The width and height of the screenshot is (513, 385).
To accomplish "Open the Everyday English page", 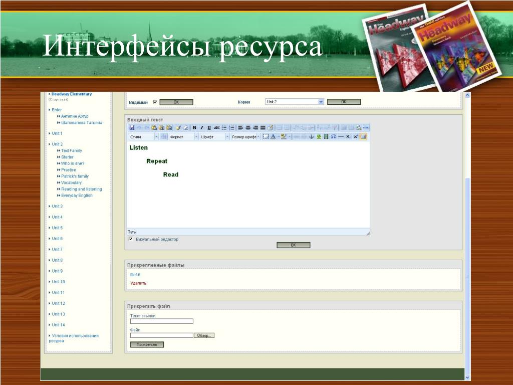I will point(77,196).
